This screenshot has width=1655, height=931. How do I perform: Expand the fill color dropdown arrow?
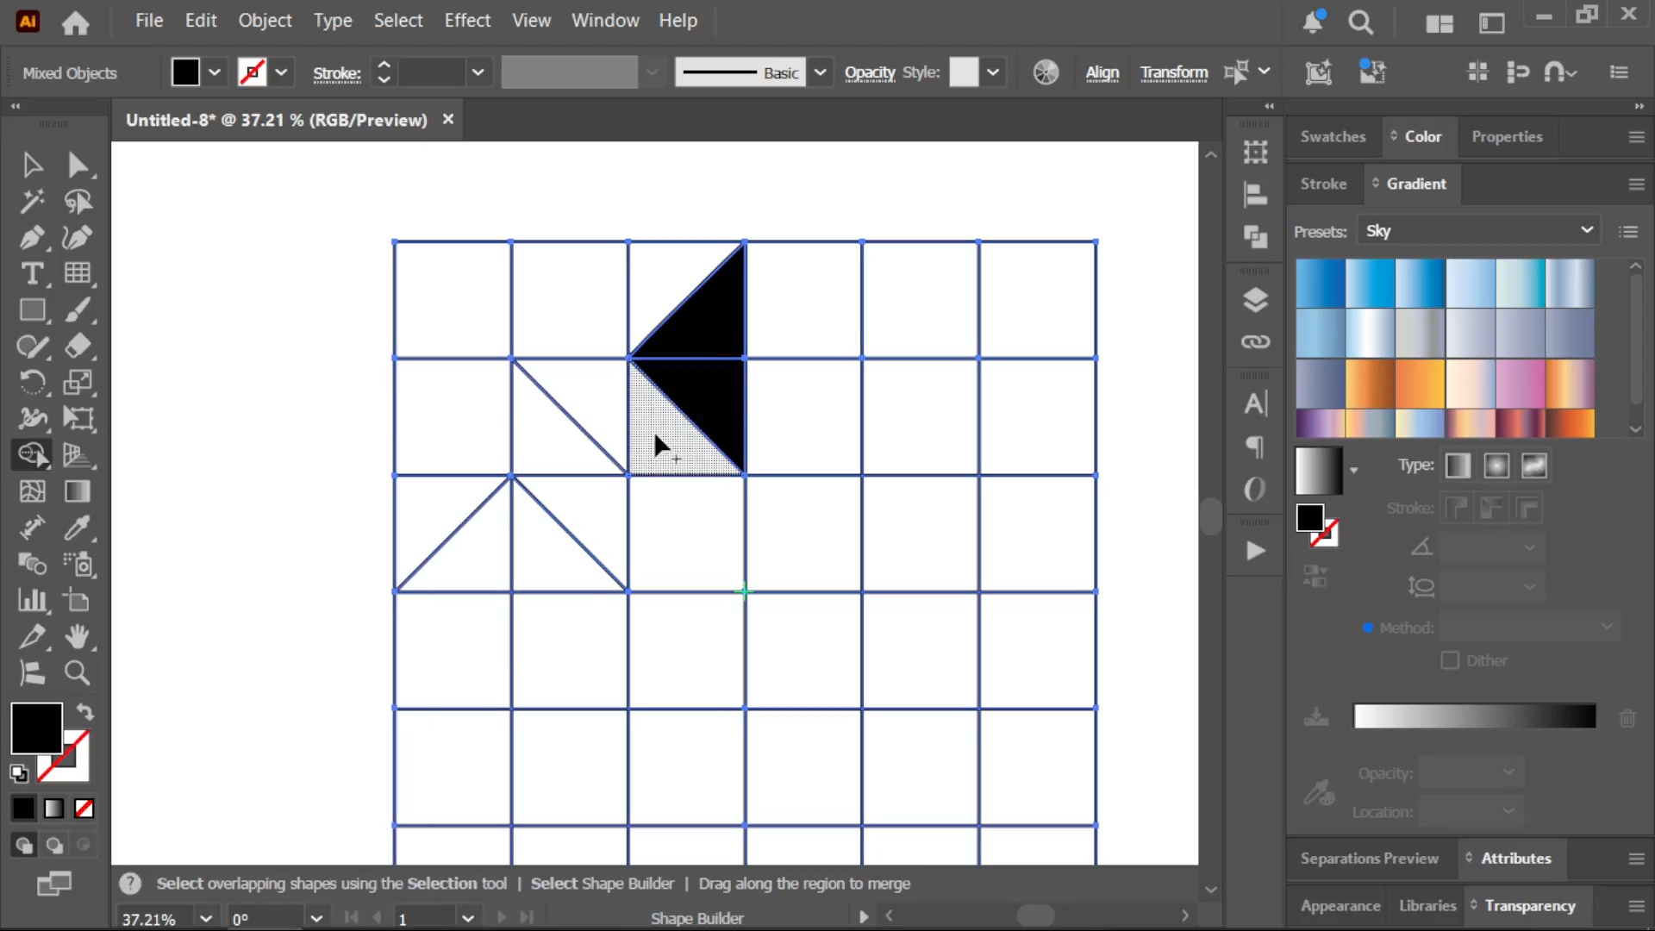pos(215,72)
